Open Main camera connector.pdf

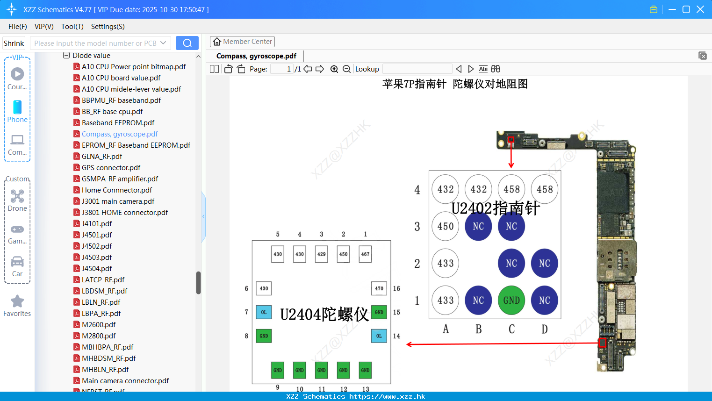click(125, 381)
